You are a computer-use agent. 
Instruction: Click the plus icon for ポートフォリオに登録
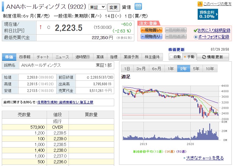point(196,37)
